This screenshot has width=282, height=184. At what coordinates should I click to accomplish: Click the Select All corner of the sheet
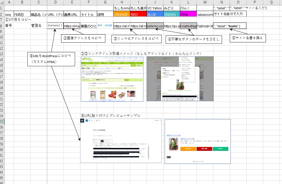[2, 2]
